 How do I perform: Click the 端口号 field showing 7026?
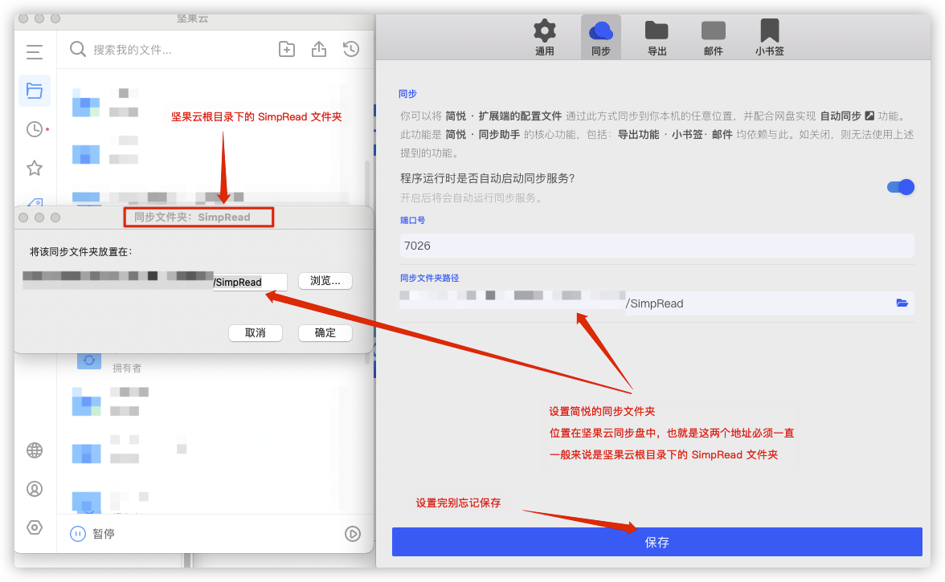point(657,246)
